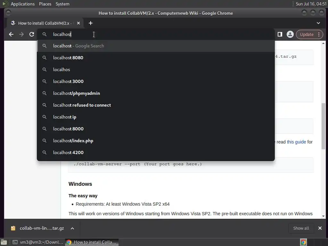The image size is (328, 246).
Task: Select the 'localhost 8000' suggestion
Action: tap(156, 129)
